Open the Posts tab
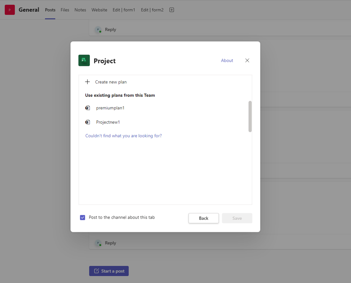The width and height of the screenshot is (351, 283). [x=50, y=10]
